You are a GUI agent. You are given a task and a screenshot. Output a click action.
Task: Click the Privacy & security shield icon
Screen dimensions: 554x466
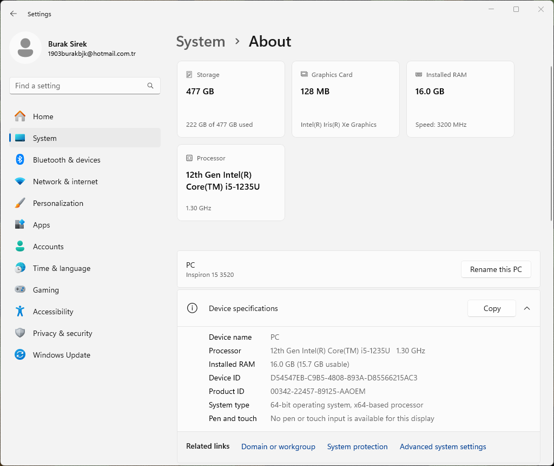pos(20,333)
